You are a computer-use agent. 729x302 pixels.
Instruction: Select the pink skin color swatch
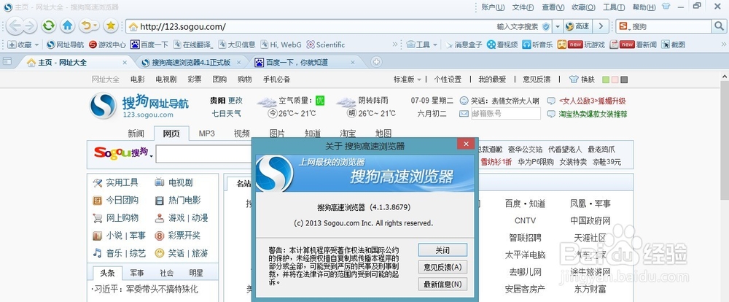point(615,80)
